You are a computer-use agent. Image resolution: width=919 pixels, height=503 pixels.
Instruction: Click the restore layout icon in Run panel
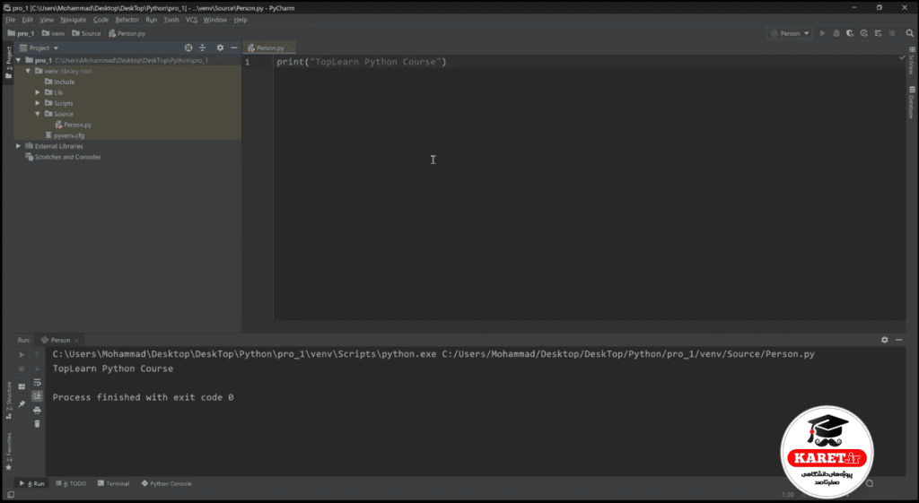click(x=22, y=386)
